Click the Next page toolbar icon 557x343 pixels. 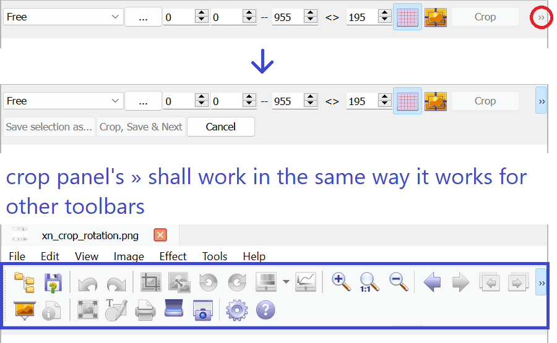[518, 282]
